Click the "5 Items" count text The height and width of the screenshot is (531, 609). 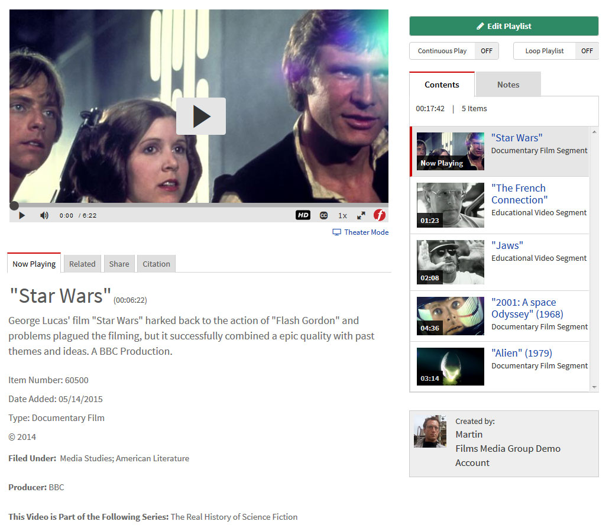coord(474,109)
